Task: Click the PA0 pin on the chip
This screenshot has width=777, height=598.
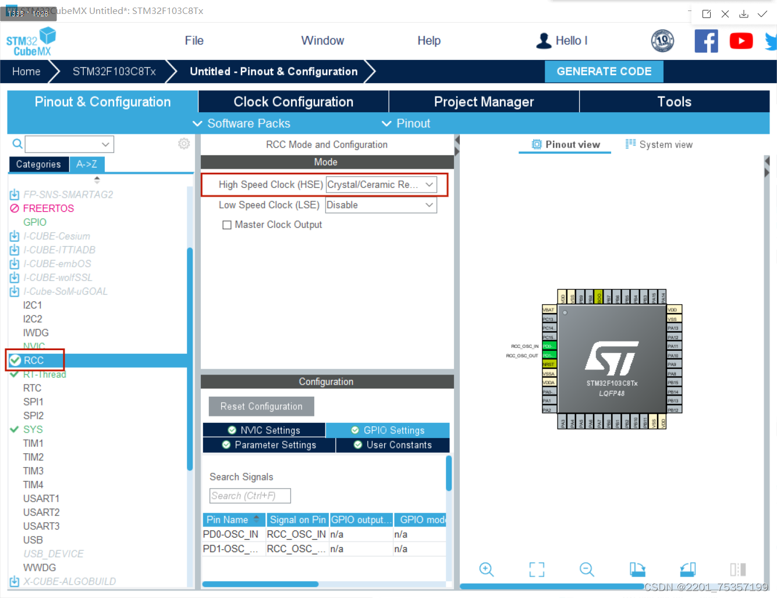Action: coord(549,391)
